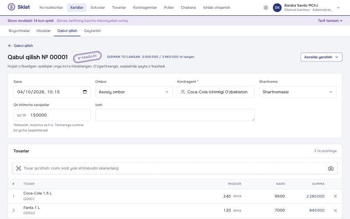Image resolution: width=350 pixels, height=219 pixels.
Task: Click the Izoh text area
Action: click(175, 115)
